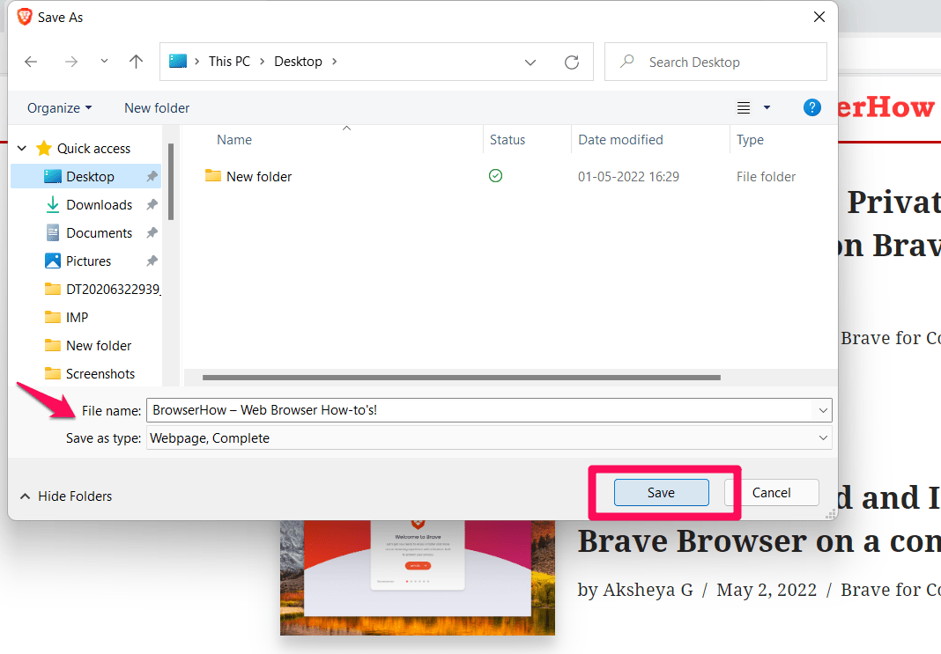
Task: Click the Downloads arrow icon in sidebar
Action: pos(53,204)
